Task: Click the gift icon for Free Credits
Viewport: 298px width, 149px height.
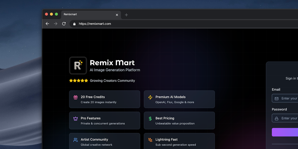Action: pos(75,97)
